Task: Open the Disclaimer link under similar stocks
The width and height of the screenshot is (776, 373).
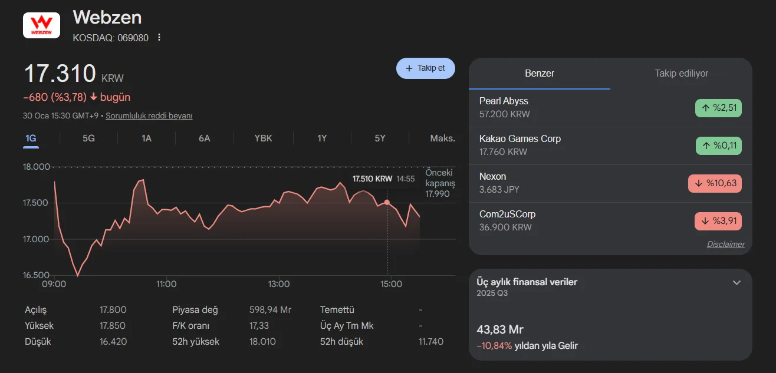Action: point(725,244)
